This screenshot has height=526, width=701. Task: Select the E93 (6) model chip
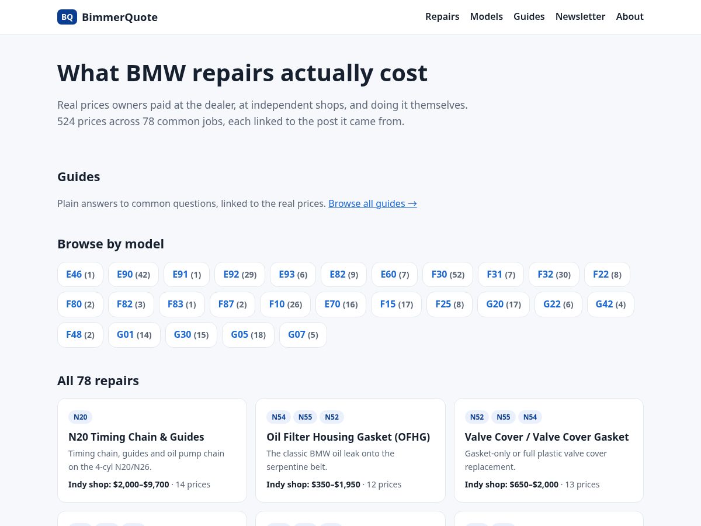pos(293,274)
